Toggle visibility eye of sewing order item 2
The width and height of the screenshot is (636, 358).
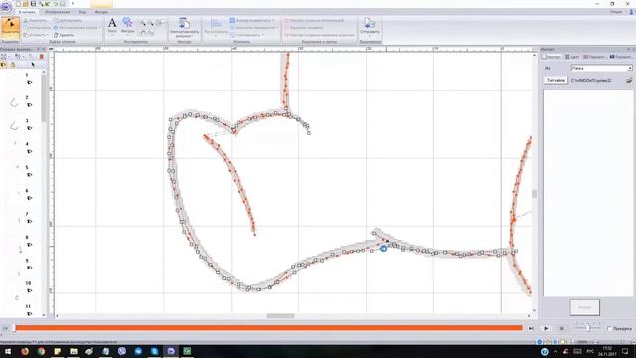coord(29,105)
